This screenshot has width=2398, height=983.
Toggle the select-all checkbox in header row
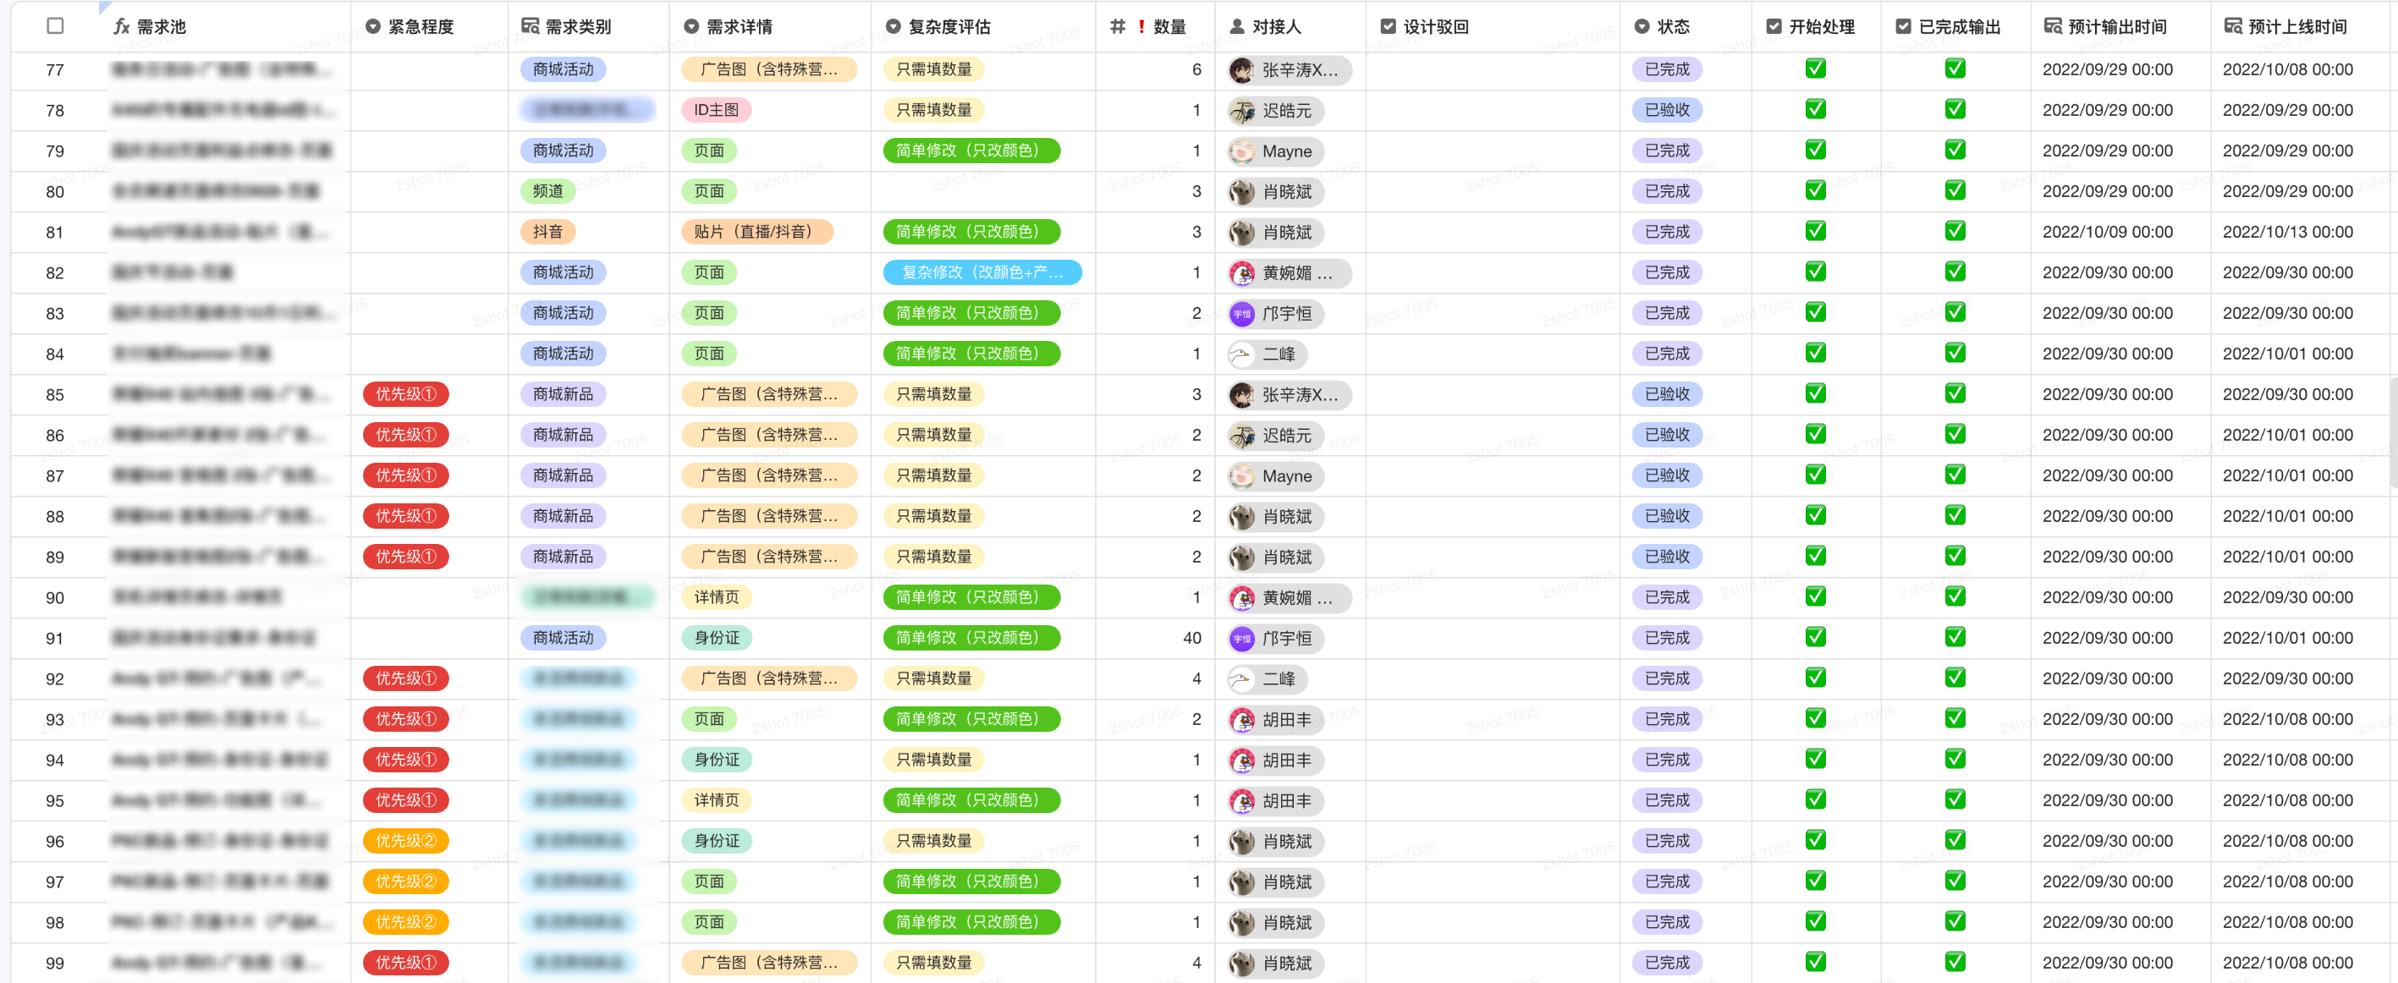point(55,26)
